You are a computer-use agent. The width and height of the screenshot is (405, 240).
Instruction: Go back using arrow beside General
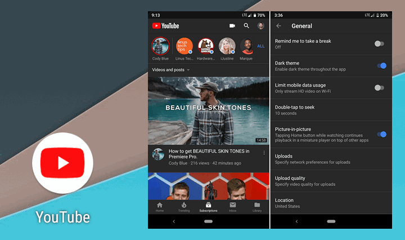point(278,26)
